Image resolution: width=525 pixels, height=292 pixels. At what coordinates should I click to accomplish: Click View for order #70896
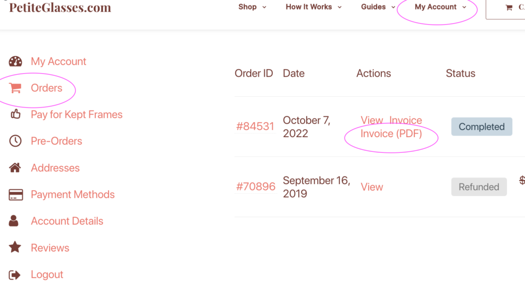pos(372,187)
